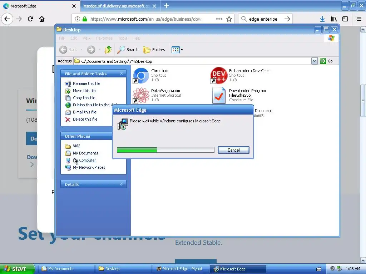The height and width of the screenshot is (274, 366).
Task: Open page actions three-dot menu in address bar
Action: tap(219, 19)
